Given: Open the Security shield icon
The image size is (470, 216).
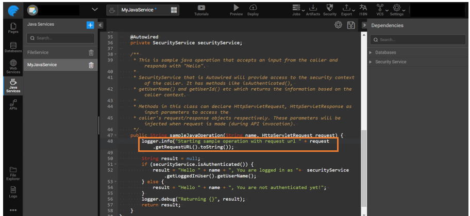Looking at the screenshot, I should point(329,8).
